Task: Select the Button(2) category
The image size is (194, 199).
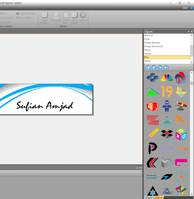Action: 167,35
